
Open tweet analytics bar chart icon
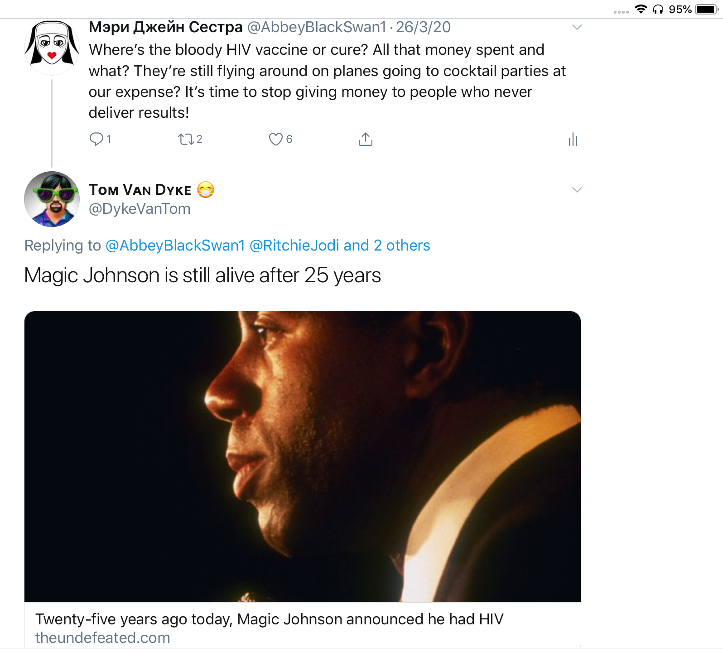pyautogui.click(x=573, y=139)
